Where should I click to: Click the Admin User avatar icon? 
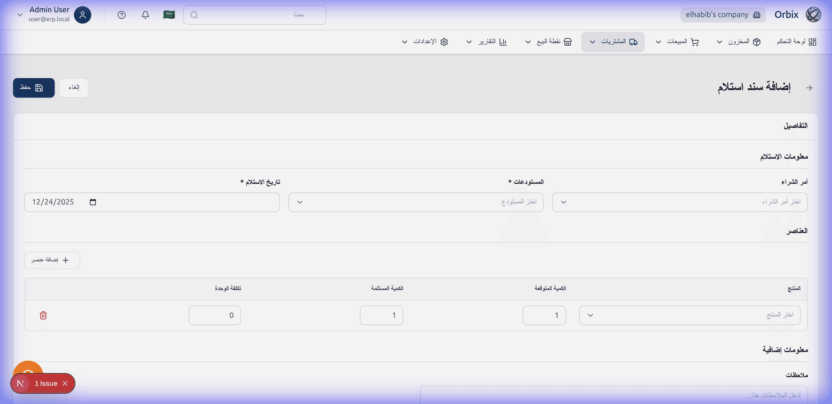pyautogui.click(x=82, y=15)
